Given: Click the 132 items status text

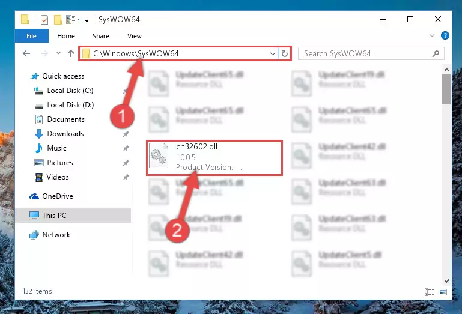Looking at the screenshot, I should [x=37, y=291].
